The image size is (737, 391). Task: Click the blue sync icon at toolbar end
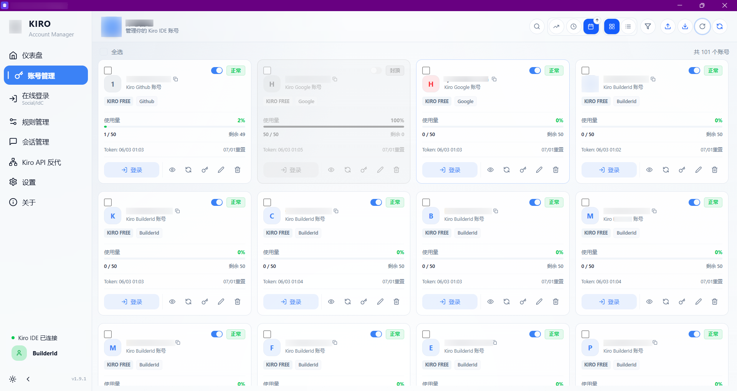click(720, 26)
